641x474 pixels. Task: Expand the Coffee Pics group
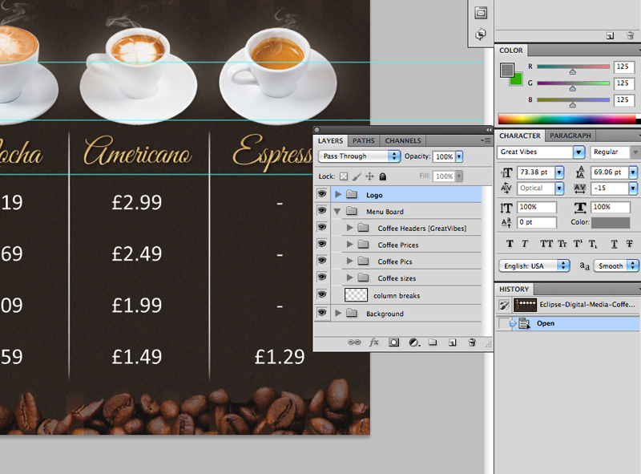[349, 261]
